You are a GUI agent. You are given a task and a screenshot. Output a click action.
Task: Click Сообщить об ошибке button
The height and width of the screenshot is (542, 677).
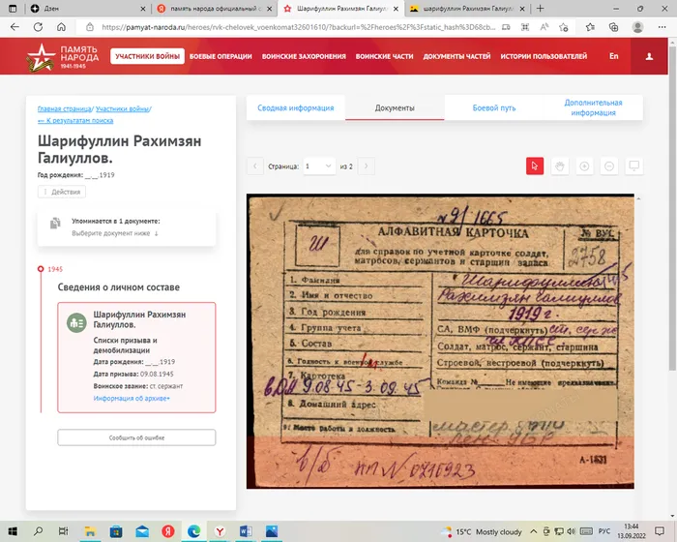coord(136,437)
